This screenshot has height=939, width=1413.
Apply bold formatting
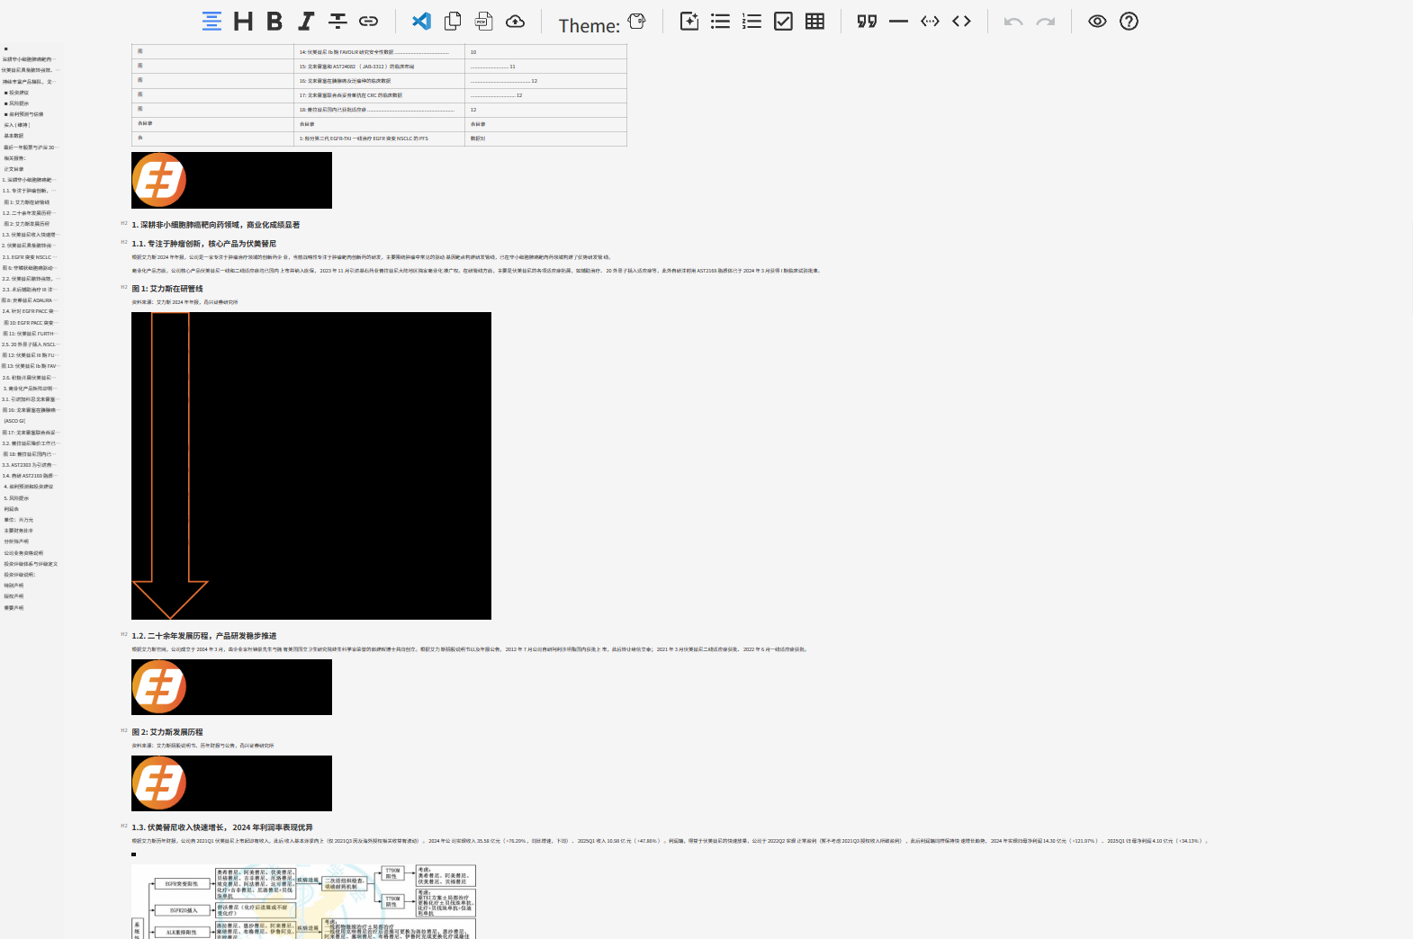coord(274,22)
